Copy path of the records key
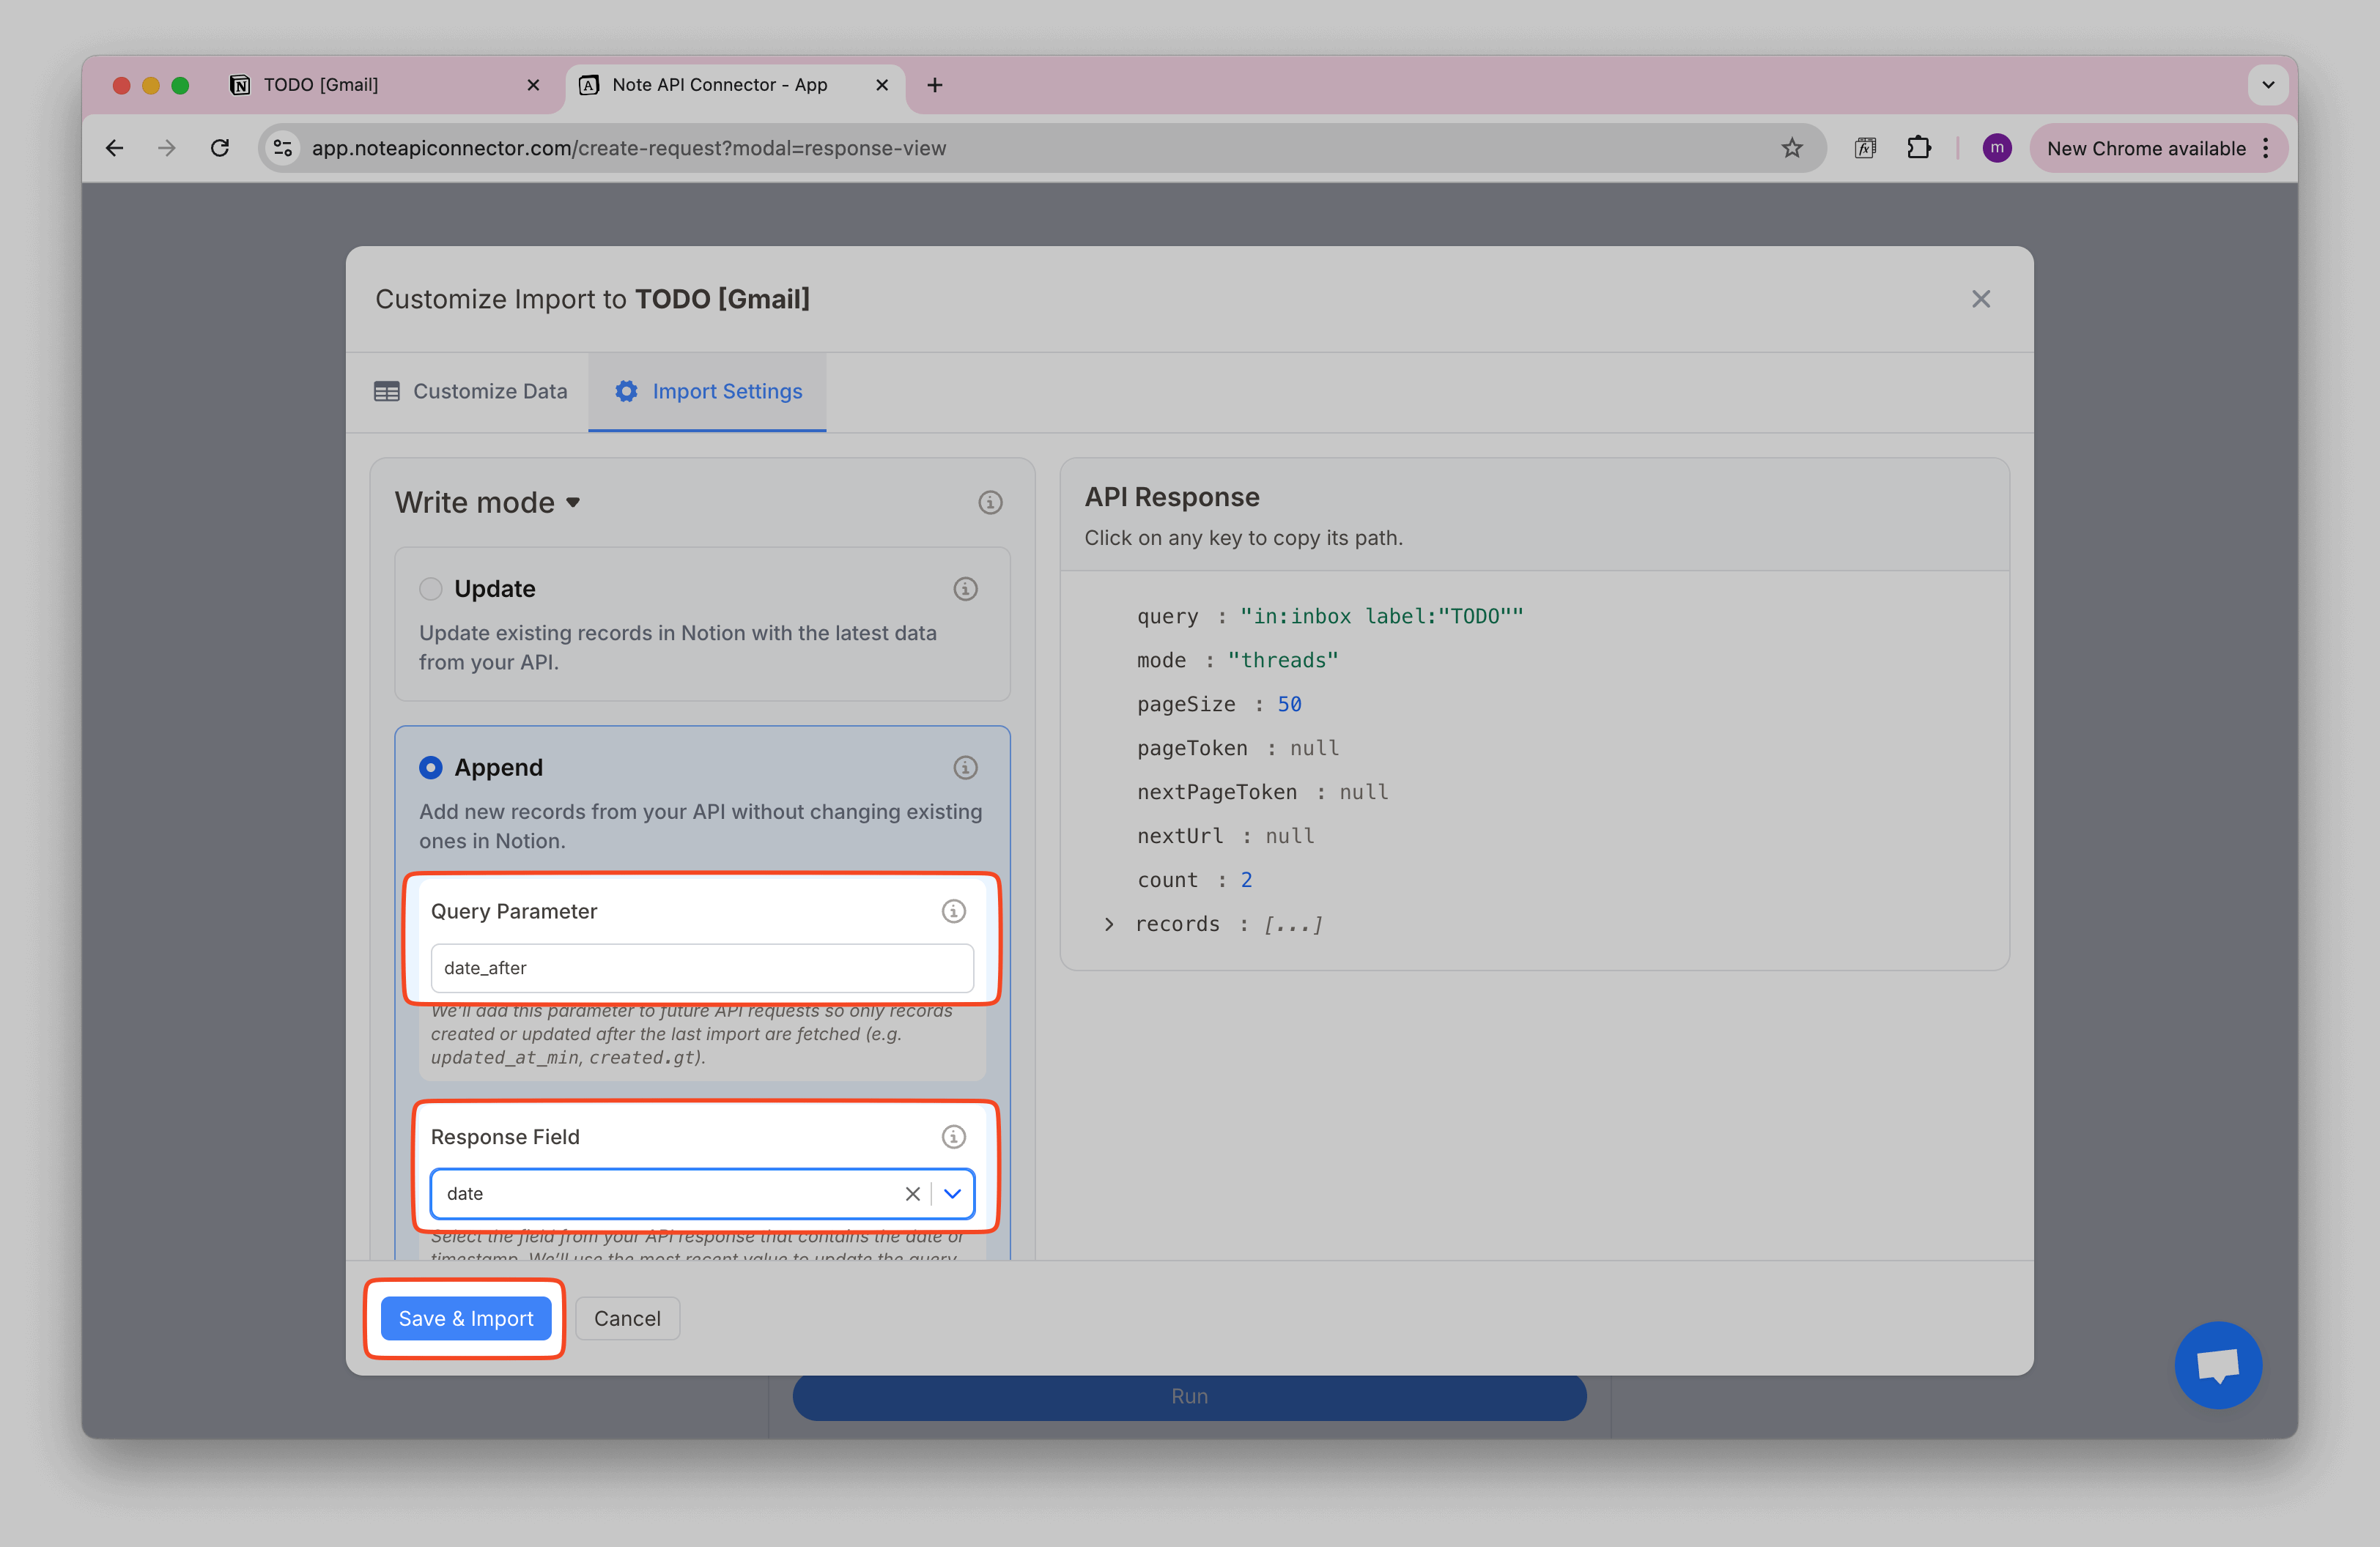This screenshot has height=1547, width=2380. point(1178,924)
